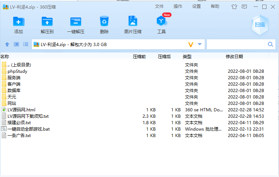The height and width of the screenshot is (177, 279).
Task: Click the date 2022-04-11 08:05
Action: [246, 135]
